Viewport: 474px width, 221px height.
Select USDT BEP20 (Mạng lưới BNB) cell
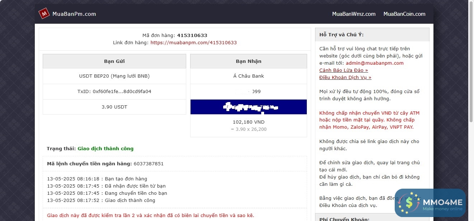pos(114,76)
